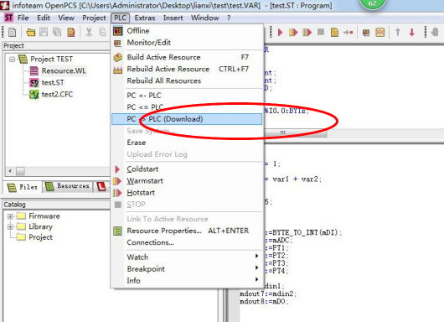Collapse the Project TEST tree node

pos(12,60)
